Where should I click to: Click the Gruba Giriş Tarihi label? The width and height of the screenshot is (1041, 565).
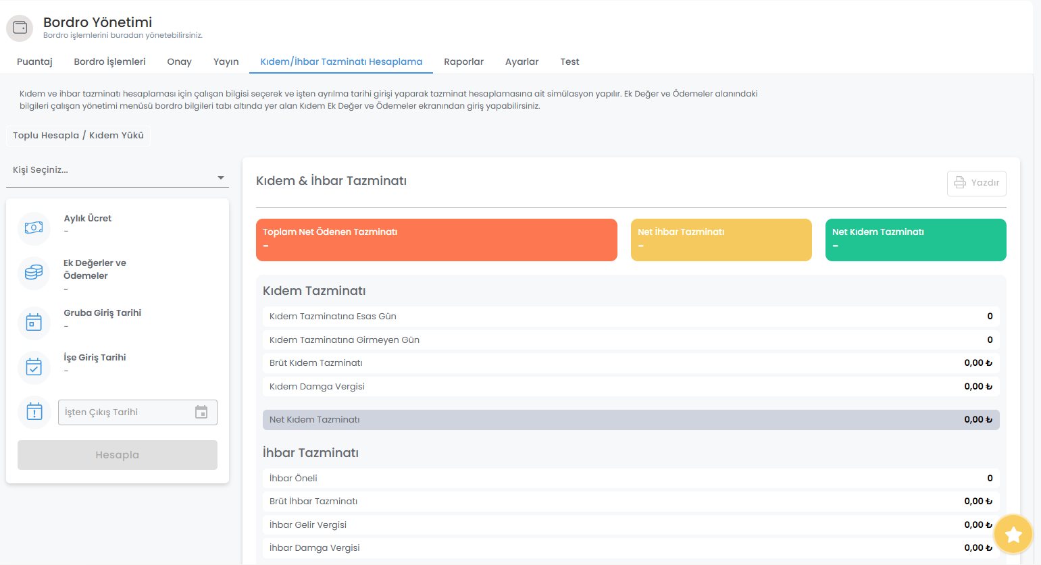(103, 313)
